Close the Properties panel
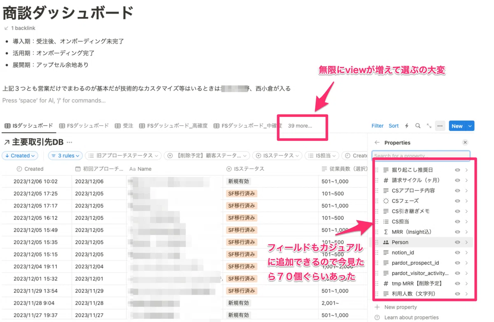The width and height of the screenshot is (494, 322). tap(465, 142)
